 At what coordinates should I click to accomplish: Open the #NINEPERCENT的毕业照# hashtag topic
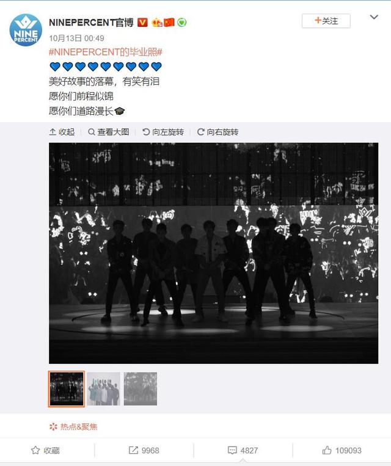106,53
